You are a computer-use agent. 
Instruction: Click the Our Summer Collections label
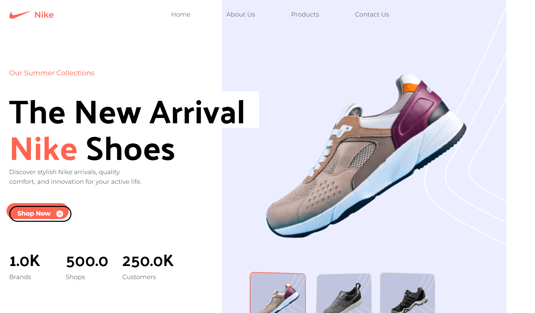coord(52,73)
